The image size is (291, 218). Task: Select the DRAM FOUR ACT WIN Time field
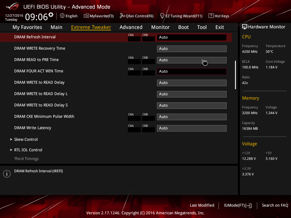[192, 71]
